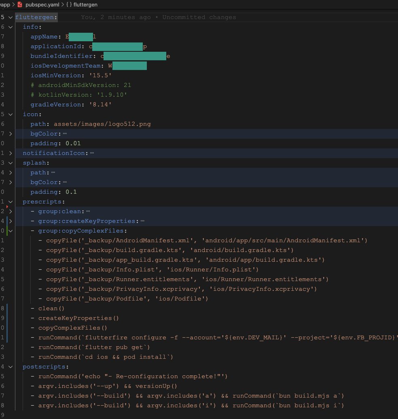
Task: Click the 'bun build.mjs i' command
Action: (288, 406)
